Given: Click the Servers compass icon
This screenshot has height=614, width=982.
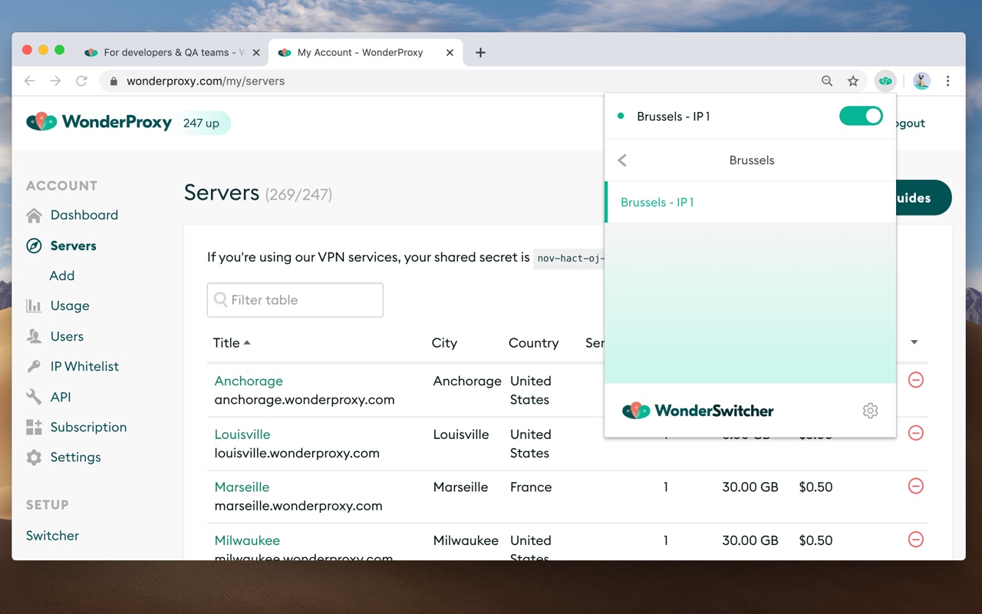Looking at the screenshot, I should click(x=34, y=246).
